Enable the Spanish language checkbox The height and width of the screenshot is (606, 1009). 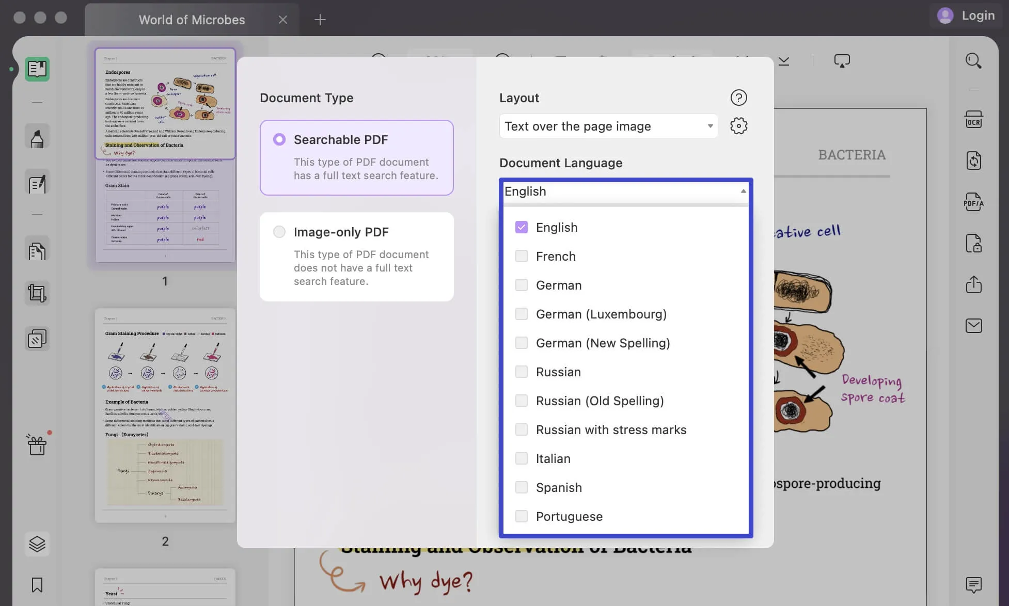click(522, 487)
